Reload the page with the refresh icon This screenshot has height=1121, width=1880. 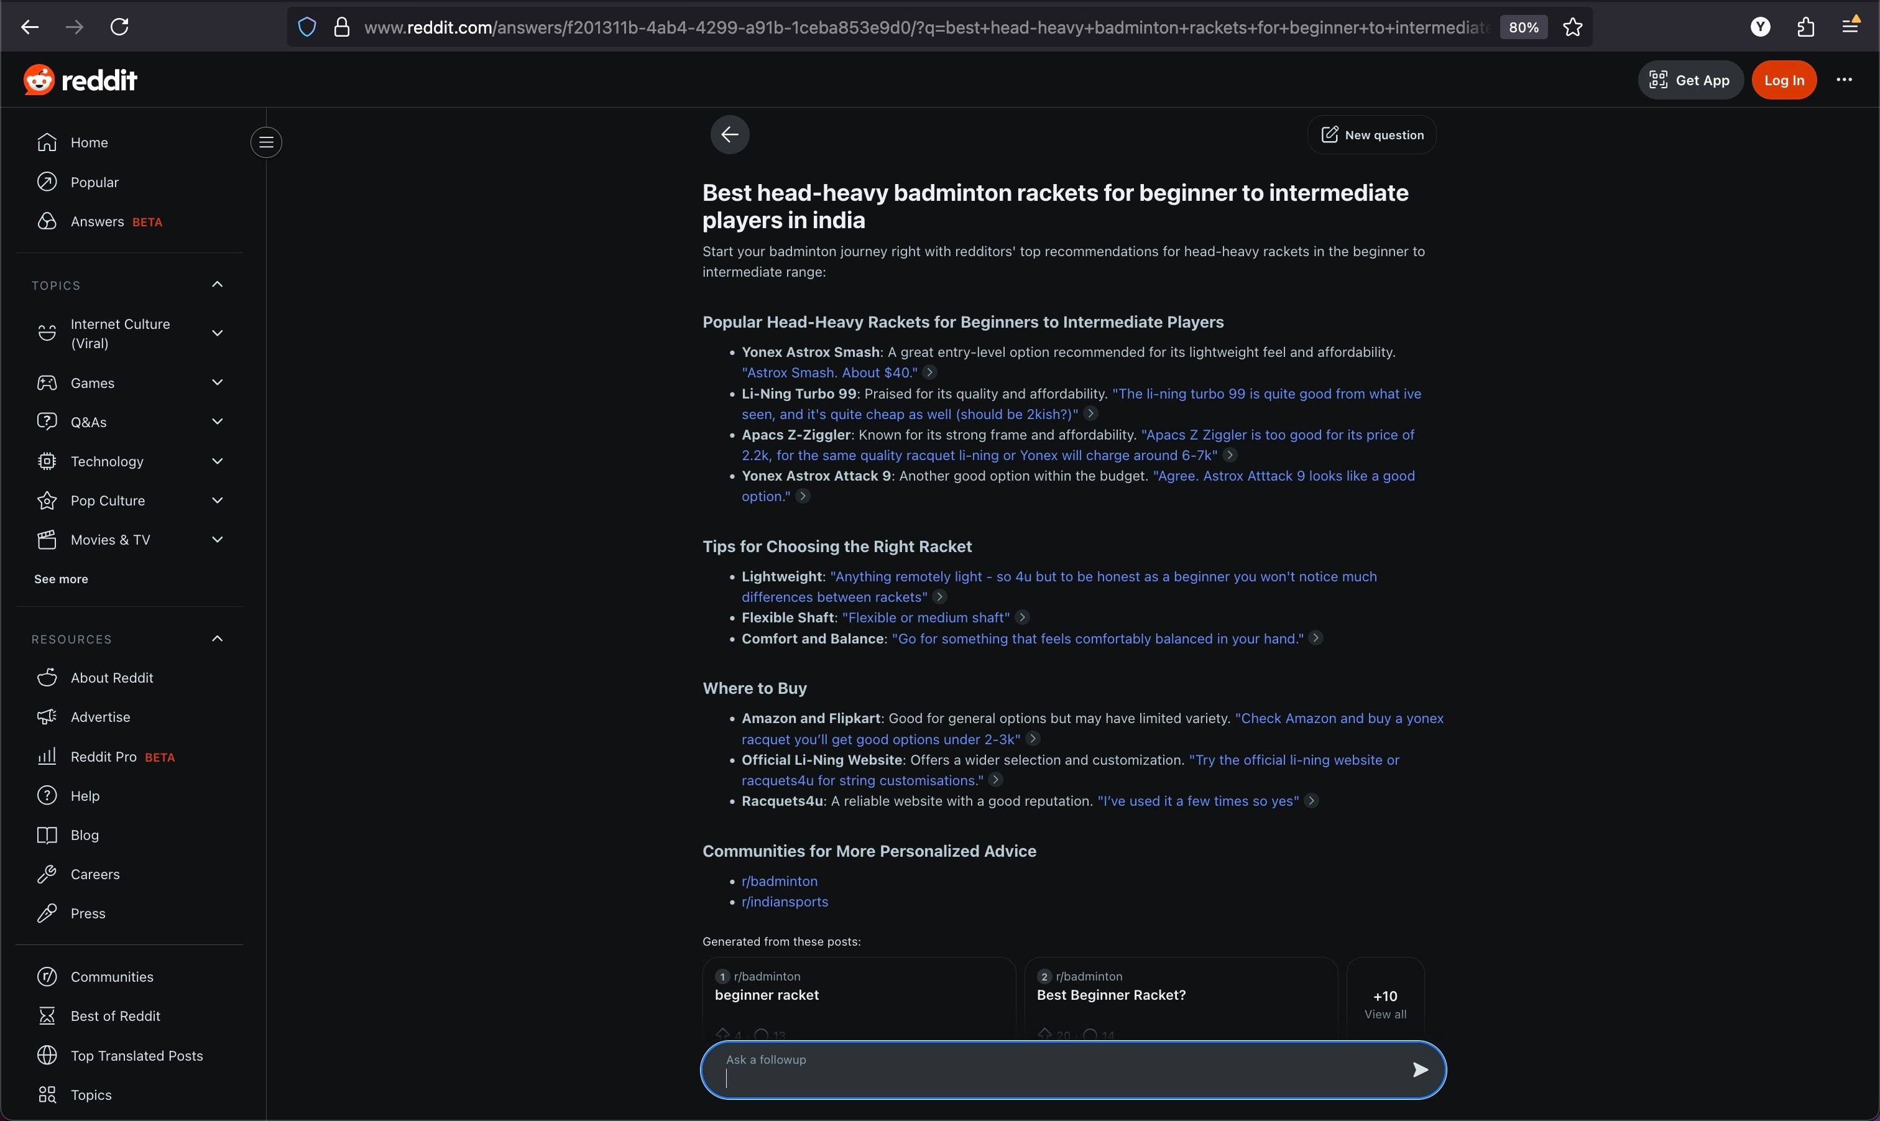(x=120, y=27)
